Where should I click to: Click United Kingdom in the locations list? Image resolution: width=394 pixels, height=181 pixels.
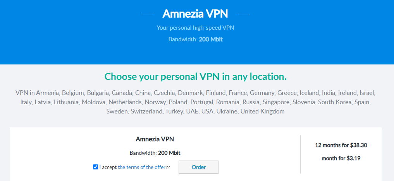point(262,112)
